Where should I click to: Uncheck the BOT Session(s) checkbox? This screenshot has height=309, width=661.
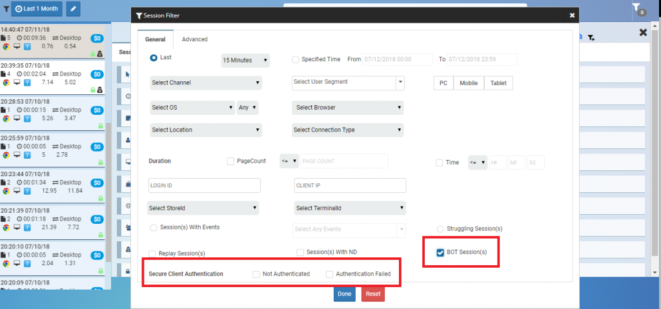pos(441,252)
